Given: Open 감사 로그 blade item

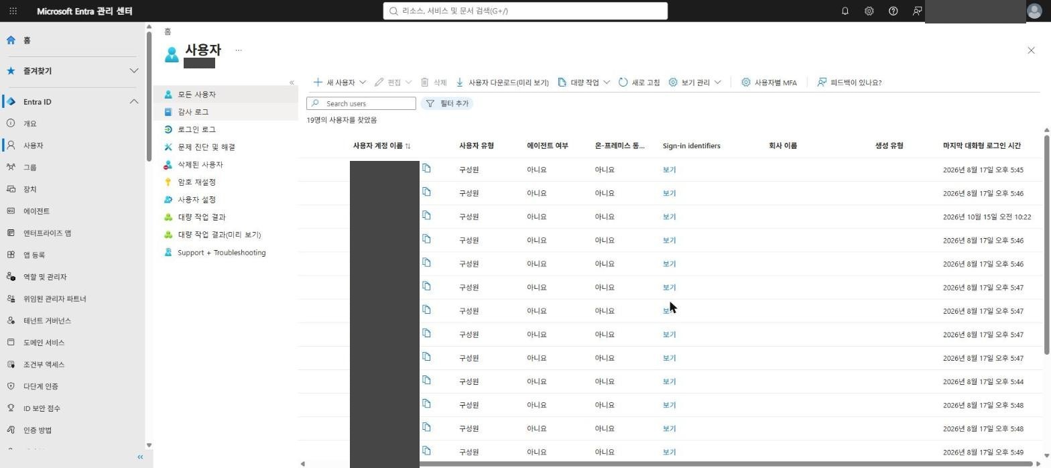Looking at the screenshot, I should (x=226, y=112).
